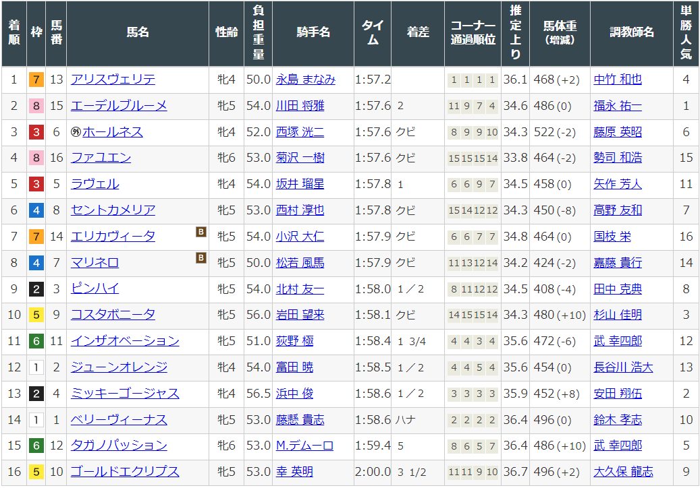Open jockey 北村 友一 profile
The width and height of the screenshot is (700, 488).
[x=300, y=288]
